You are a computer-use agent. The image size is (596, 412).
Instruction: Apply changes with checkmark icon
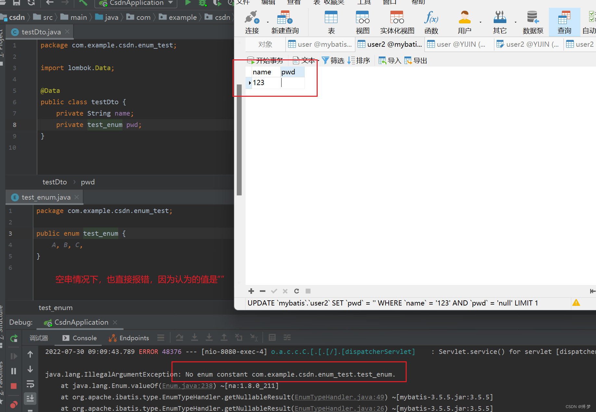tap(274, 291)
